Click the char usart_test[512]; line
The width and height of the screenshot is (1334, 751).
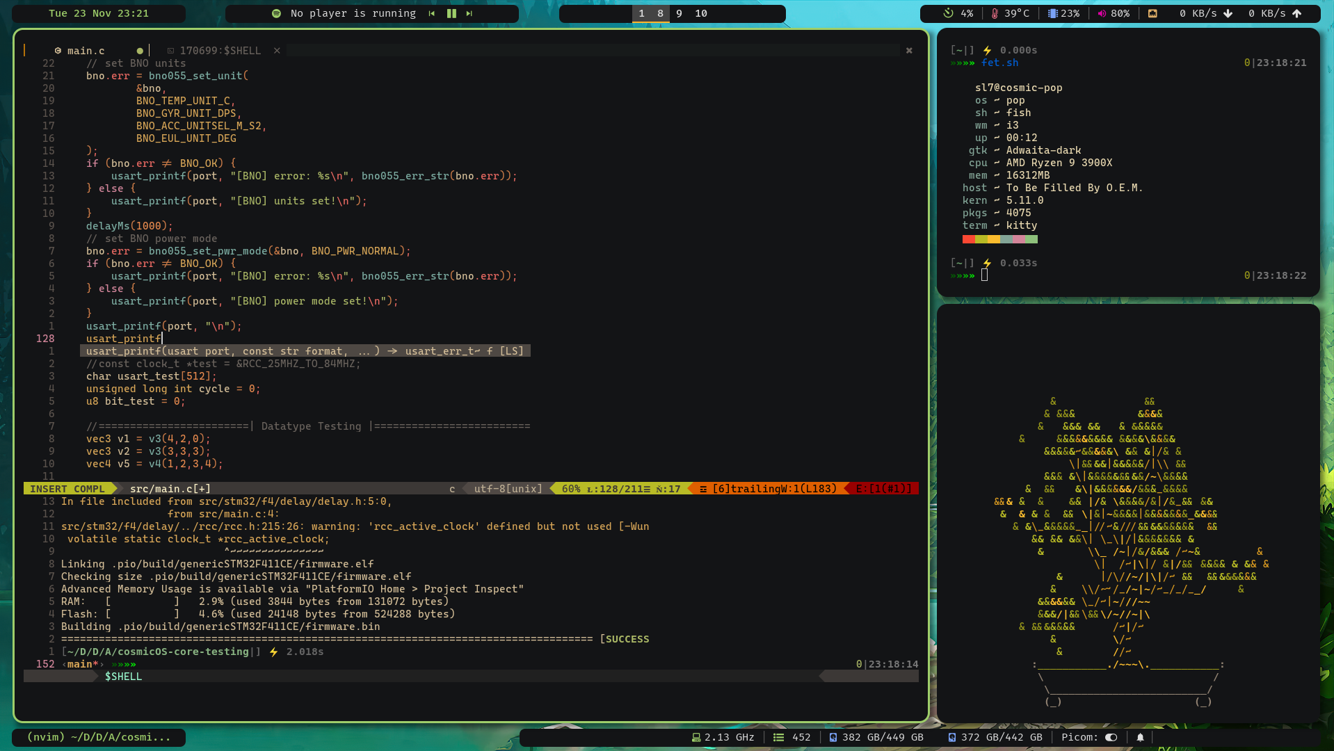click(x=152, y=376)
